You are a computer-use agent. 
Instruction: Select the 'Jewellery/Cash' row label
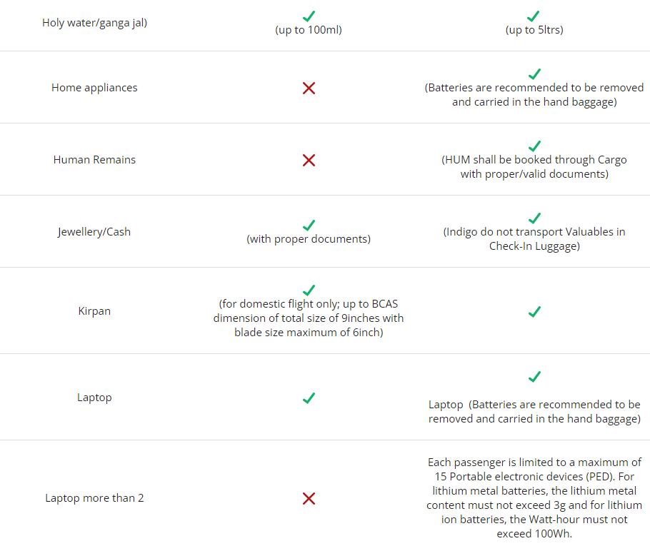coord(94,232)
